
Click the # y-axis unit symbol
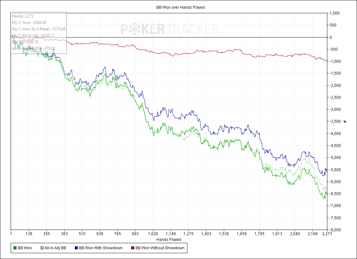tap(345, 121)
